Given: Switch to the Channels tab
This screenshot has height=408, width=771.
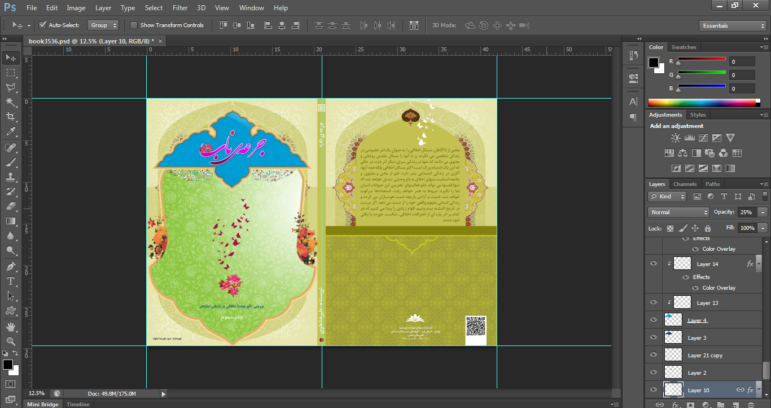Looking at the screenshot, I should click(685, 184).
